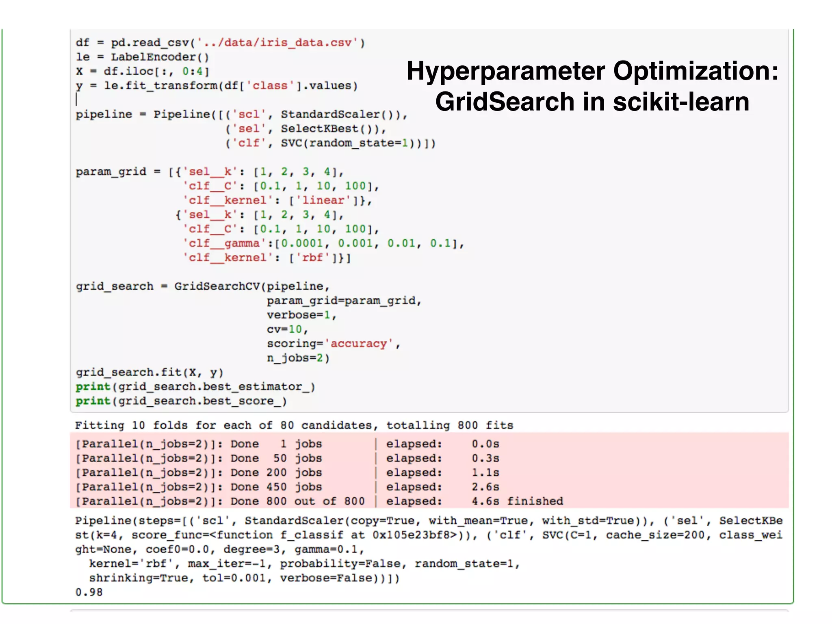The width and height of the screenshot is (832, 624).
Task: Click the code line ('clf', SVC(random_state=1))])
Action: [331, 143]
